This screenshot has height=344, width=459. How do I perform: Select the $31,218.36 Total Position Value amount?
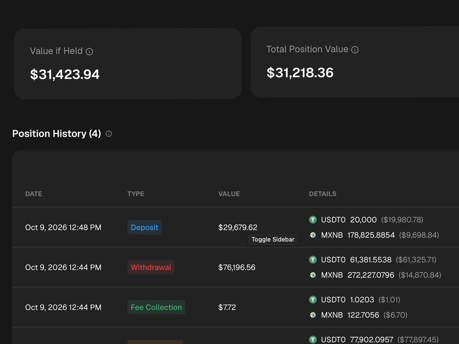pos(300,73)
